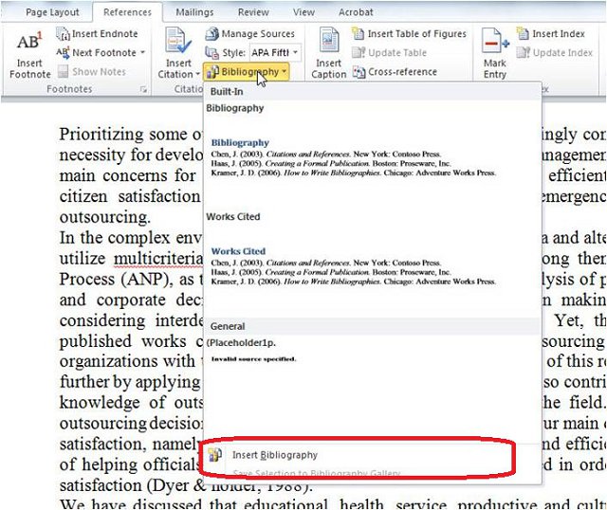Choose Insert Bibliography menu item

coord(274,455)
